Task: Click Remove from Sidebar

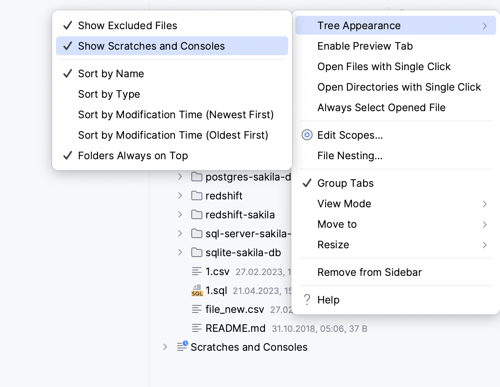Action: pos(369,272)
